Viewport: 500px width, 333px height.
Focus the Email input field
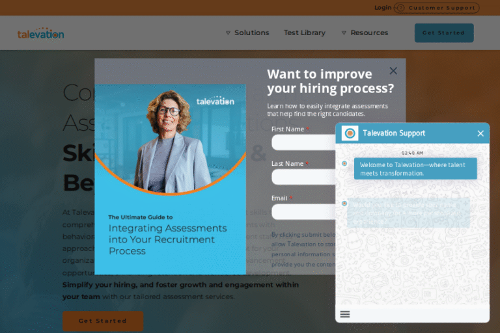[x=303, y=211]
